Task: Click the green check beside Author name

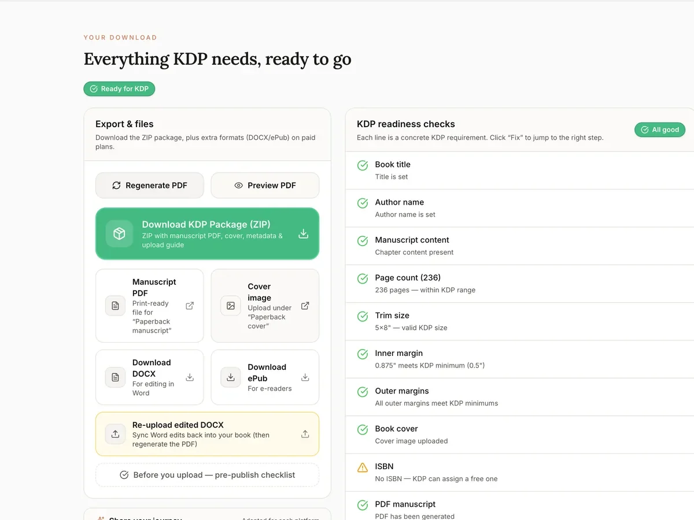Action: pyautogui.click(x=363, y=203)
